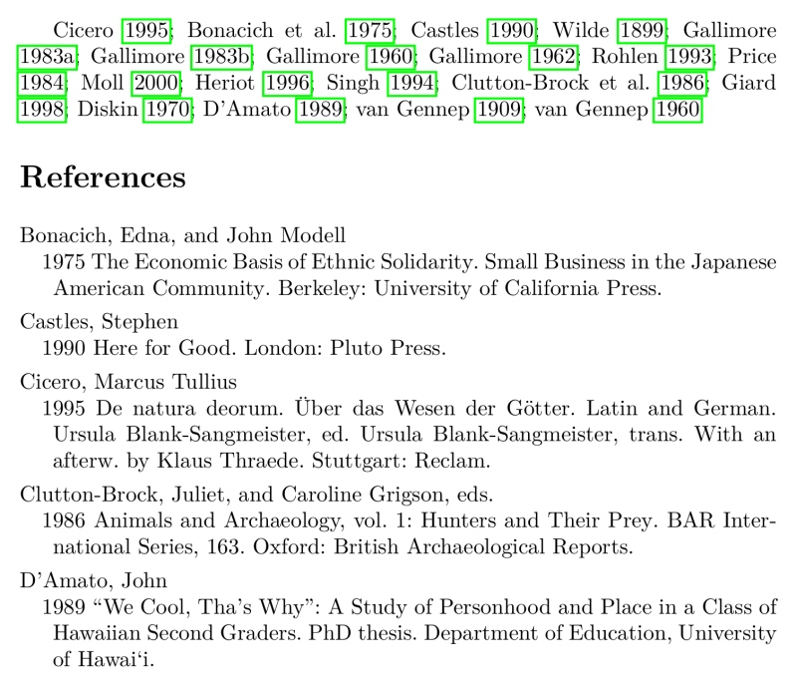
Task: Click 'Oxford: British Archaeological Reports.'
Action: click(x=443, y=547)
